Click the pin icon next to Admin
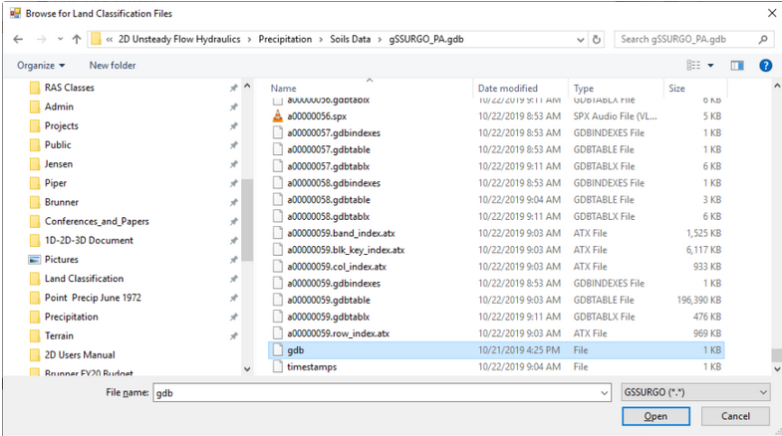 [x=233, y=108]
